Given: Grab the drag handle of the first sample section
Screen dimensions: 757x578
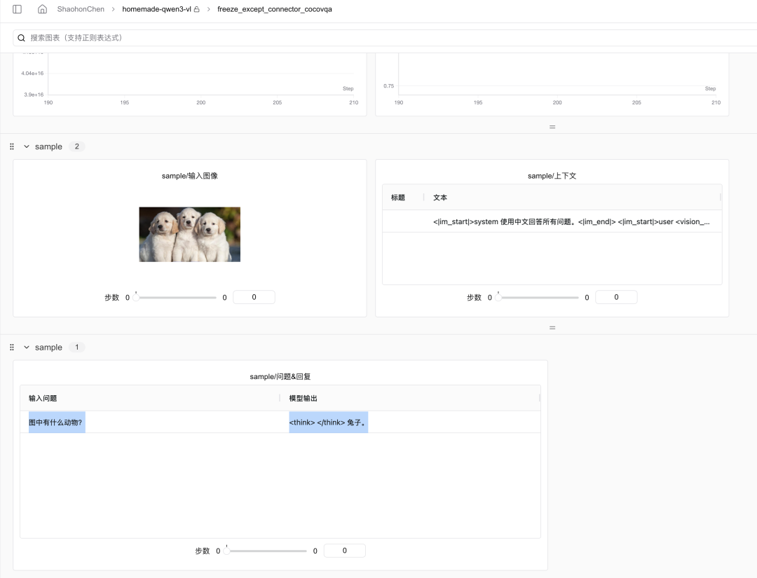Looking at the screenshot, I should (x=11, y=146).
